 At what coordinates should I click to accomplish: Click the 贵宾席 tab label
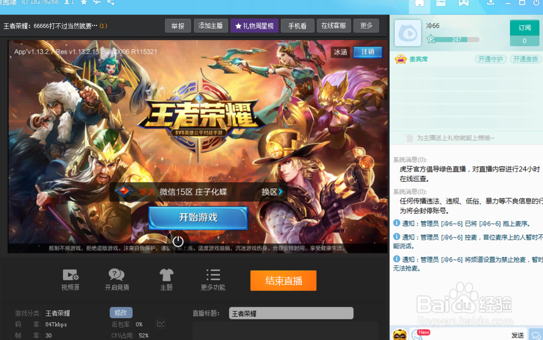[x=418, y=59]
